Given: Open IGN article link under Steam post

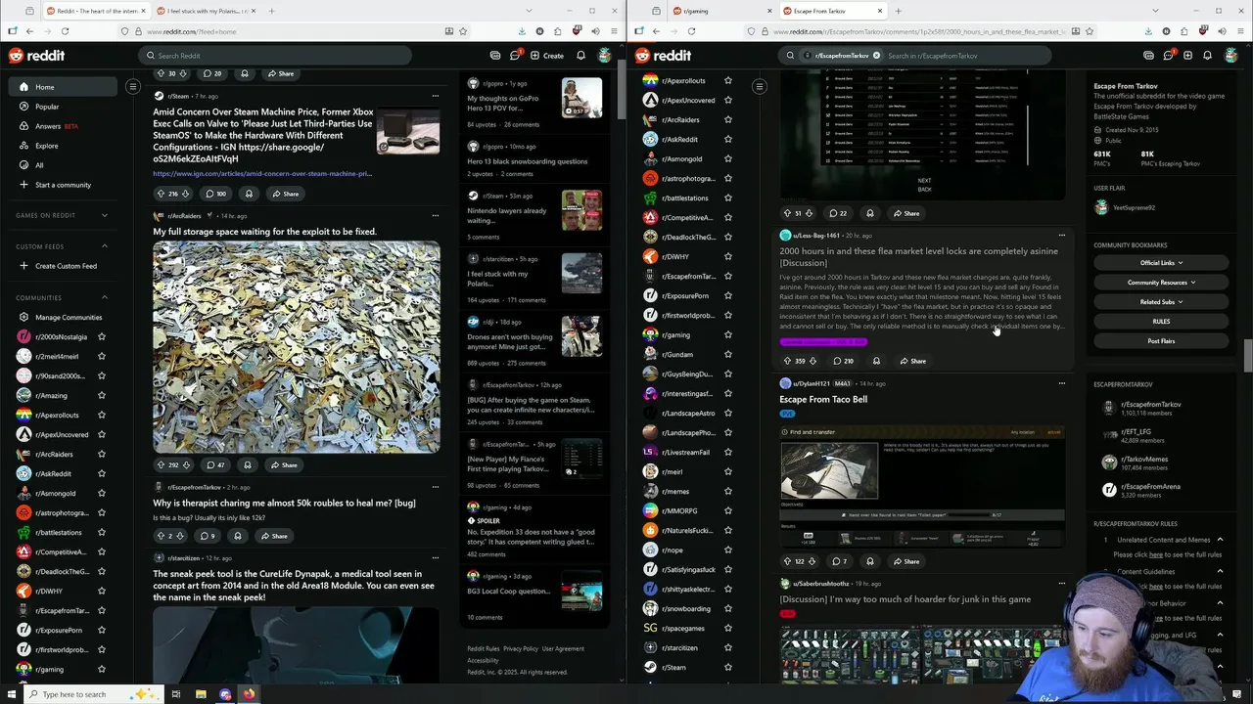Looking at the screenshot, I should (x=262, y=174).
